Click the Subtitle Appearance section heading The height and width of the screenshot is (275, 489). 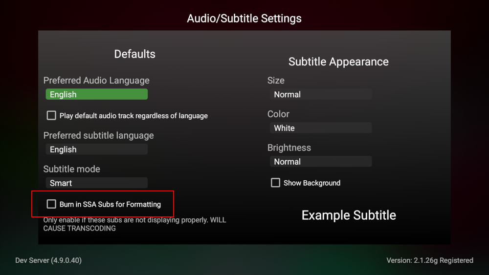click(338, 62)
